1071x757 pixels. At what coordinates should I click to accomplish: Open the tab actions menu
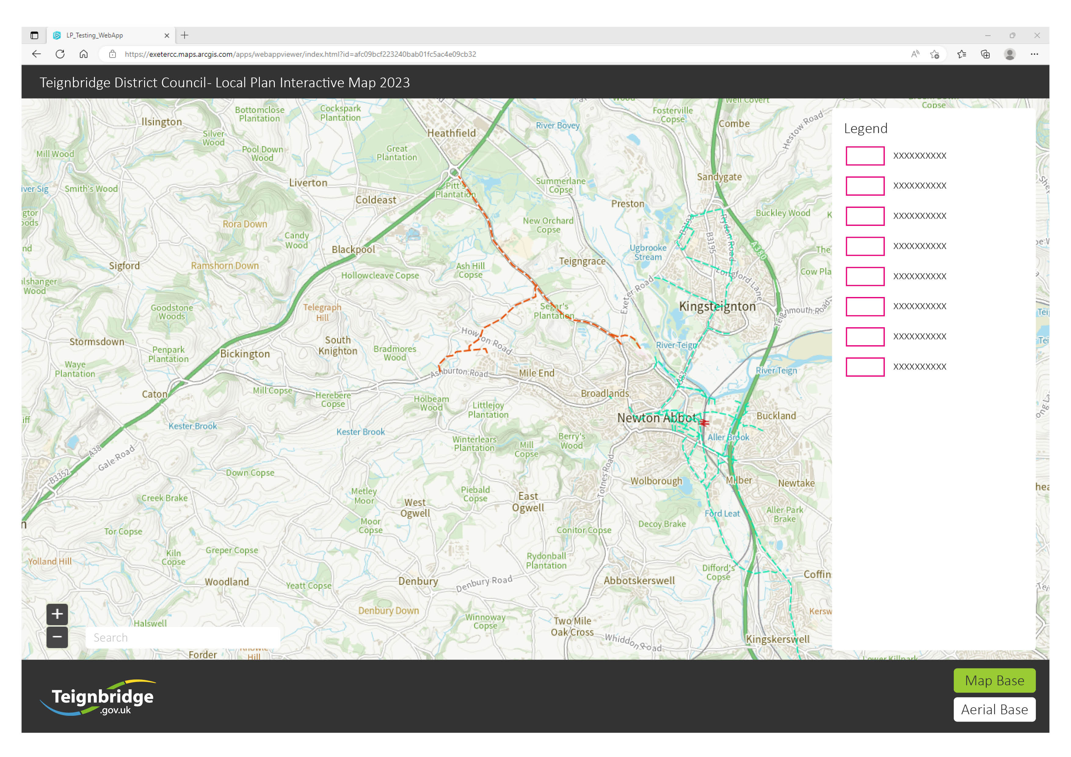[34, 35]
